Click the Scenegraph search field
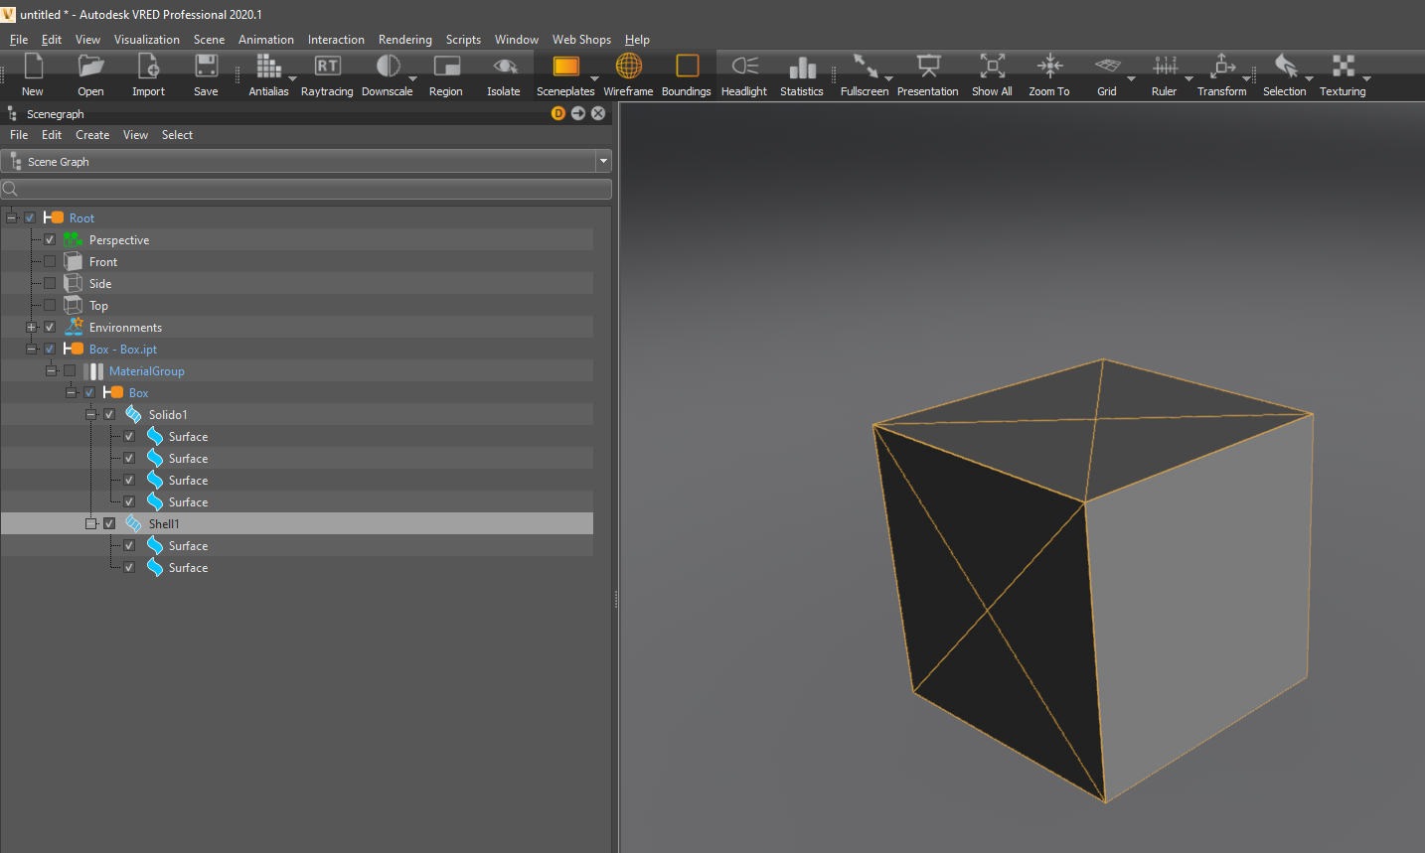 pyautogui.click(x=298, y=188)
